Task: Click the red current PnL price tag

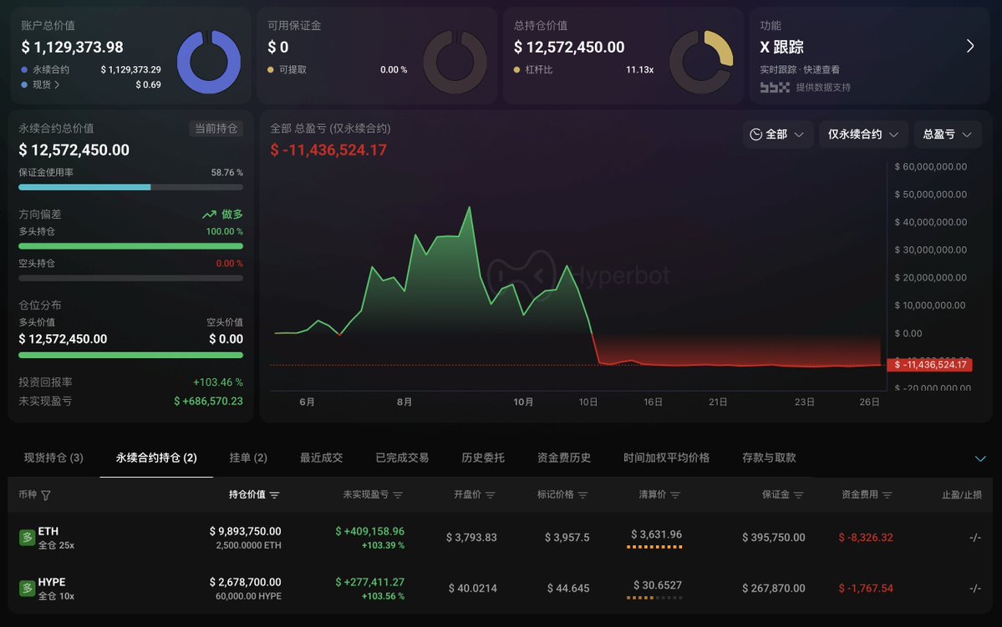Action: click(x=930, y=365)
